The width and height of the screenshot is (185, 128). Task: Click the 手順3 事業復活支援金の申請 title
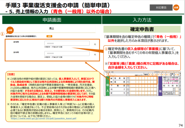[58, 5]
